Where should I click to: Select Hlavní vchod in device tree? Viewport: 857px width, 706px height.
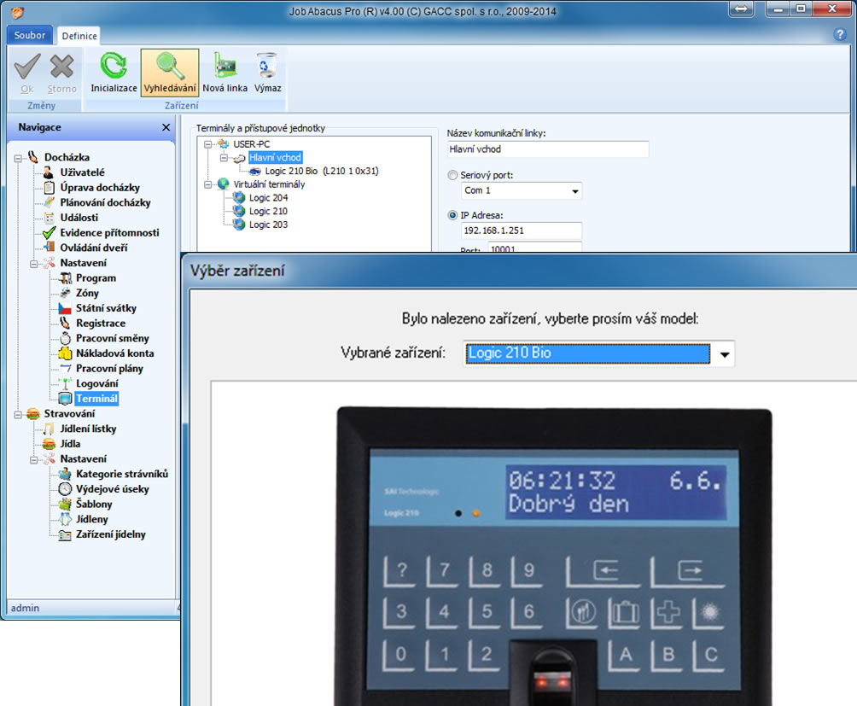pos(275,157)
